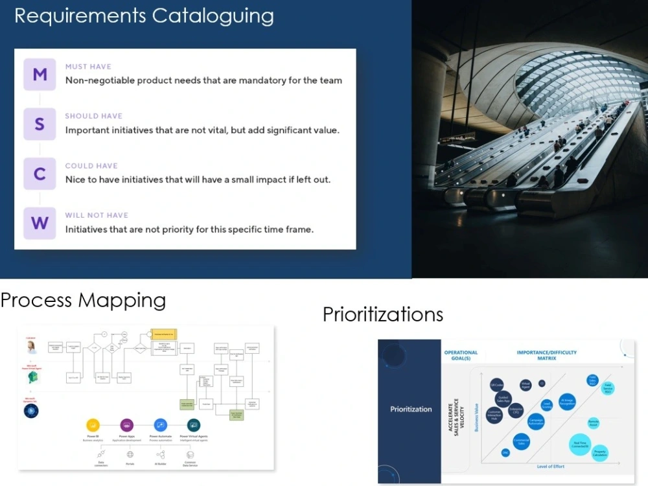Click the AI Builder icon
This screenshot has width=648, height=486.
[x=161, y=455]
